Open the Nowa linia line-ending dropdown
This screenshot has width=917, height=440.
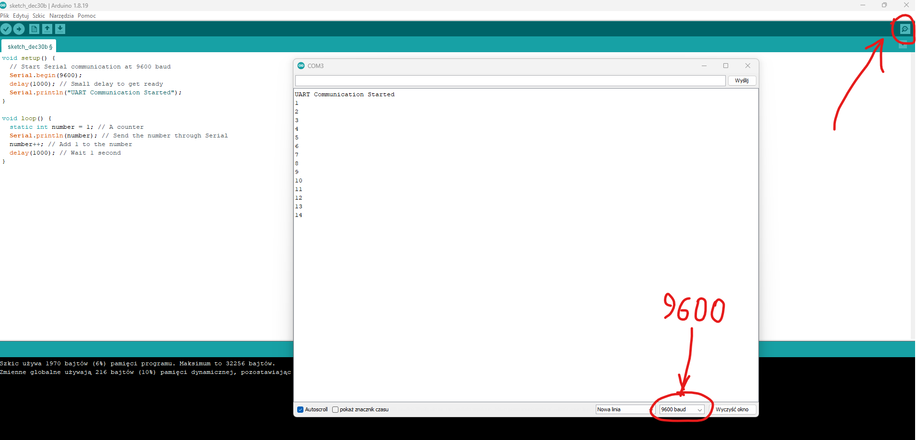click(625, 409)
